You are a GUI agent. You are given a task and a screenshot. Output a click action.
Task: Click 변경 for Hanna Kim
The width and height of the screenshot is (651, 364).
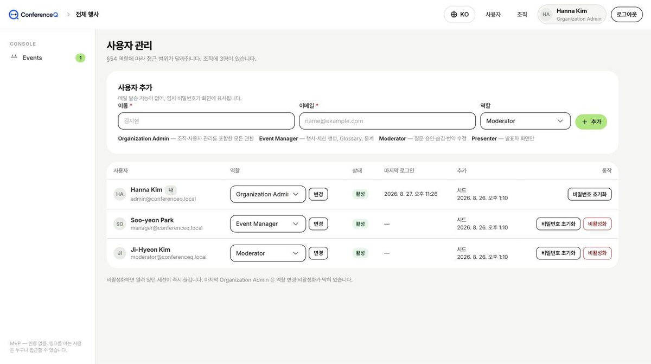[x=318, y=194]
